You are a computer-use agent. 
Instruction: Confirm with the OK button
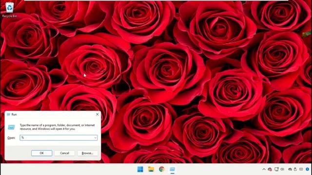pos(41,153)
